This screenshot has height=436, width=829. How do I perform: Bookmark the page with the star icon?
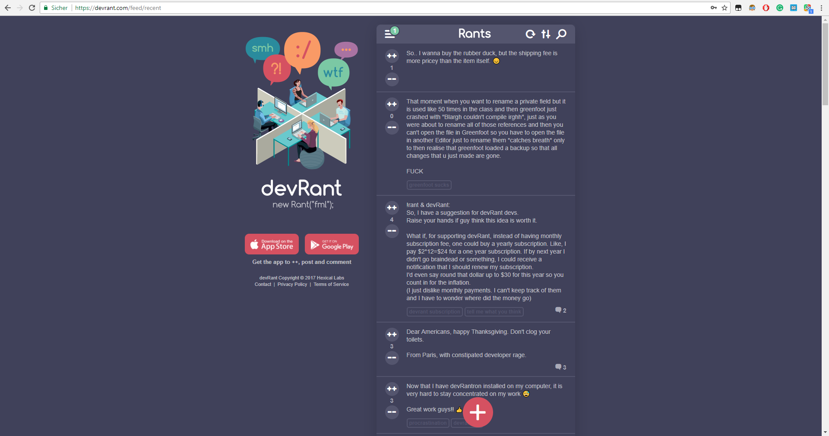tap(725, 8)
